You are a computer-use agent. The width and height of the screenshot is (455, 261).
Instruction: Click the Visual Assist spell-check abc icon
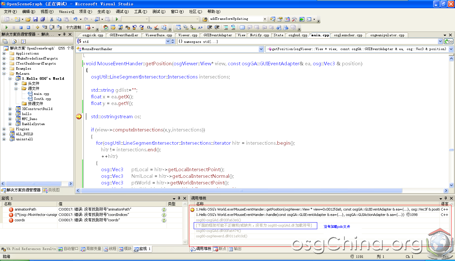pyautogui.click(x=157, y=27)
